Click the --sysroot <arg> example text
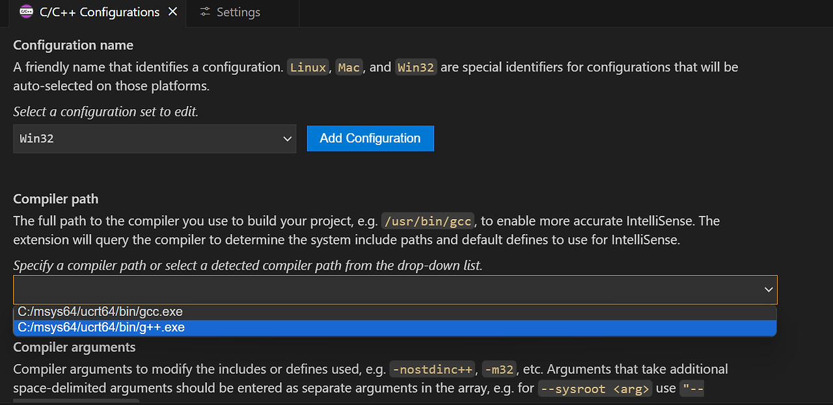This screenshot has width=833, height=405. click(x=594, y=389)
